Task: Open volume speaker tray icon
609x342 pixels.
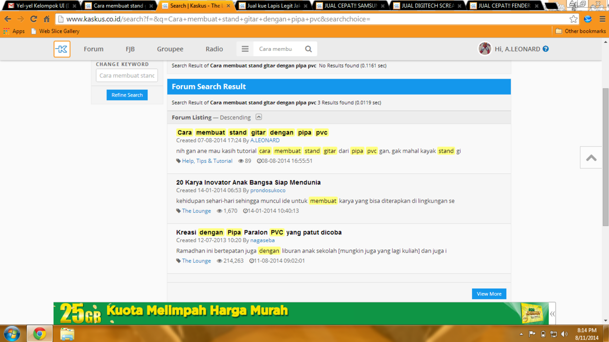Action: [564, 334]
